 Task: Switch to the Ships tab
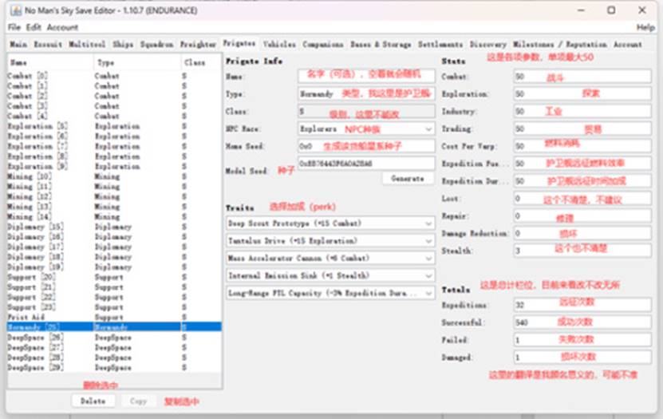[x=123, y=45]
